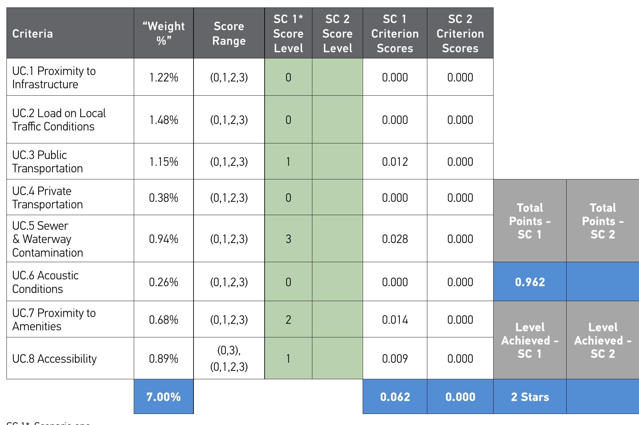Click the 0.028 criterion score for UC.5
The width and height of the screenshot is (639, 425).
[395, 239]
